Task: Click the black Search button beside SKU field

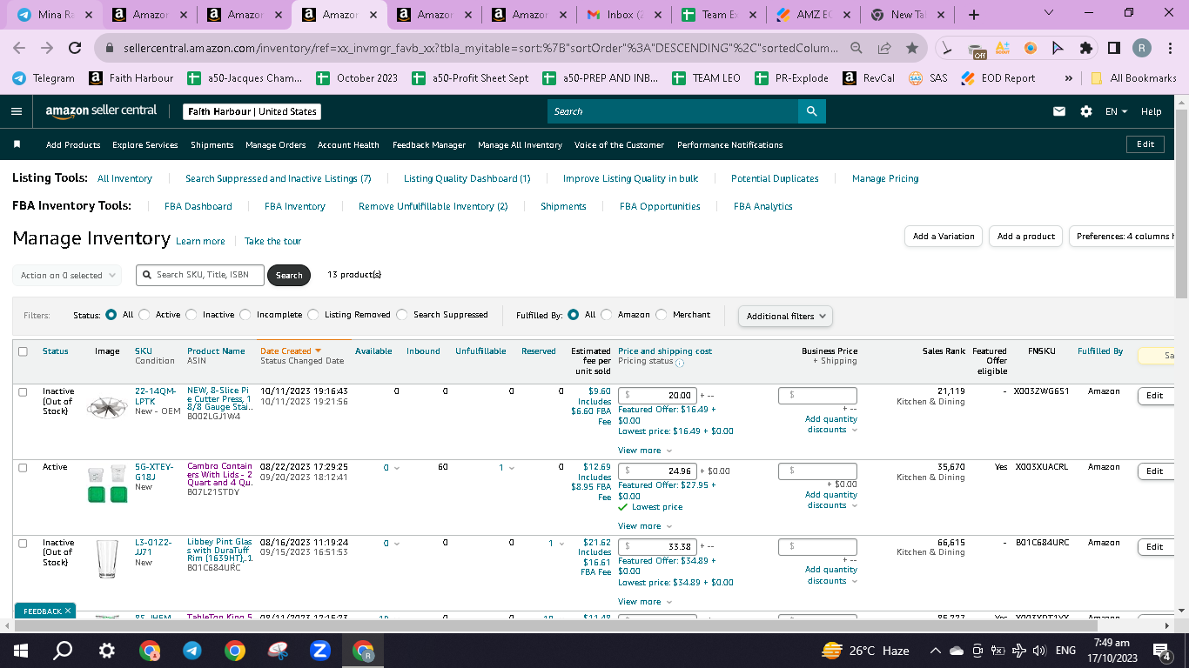Action: click(289, 276)
